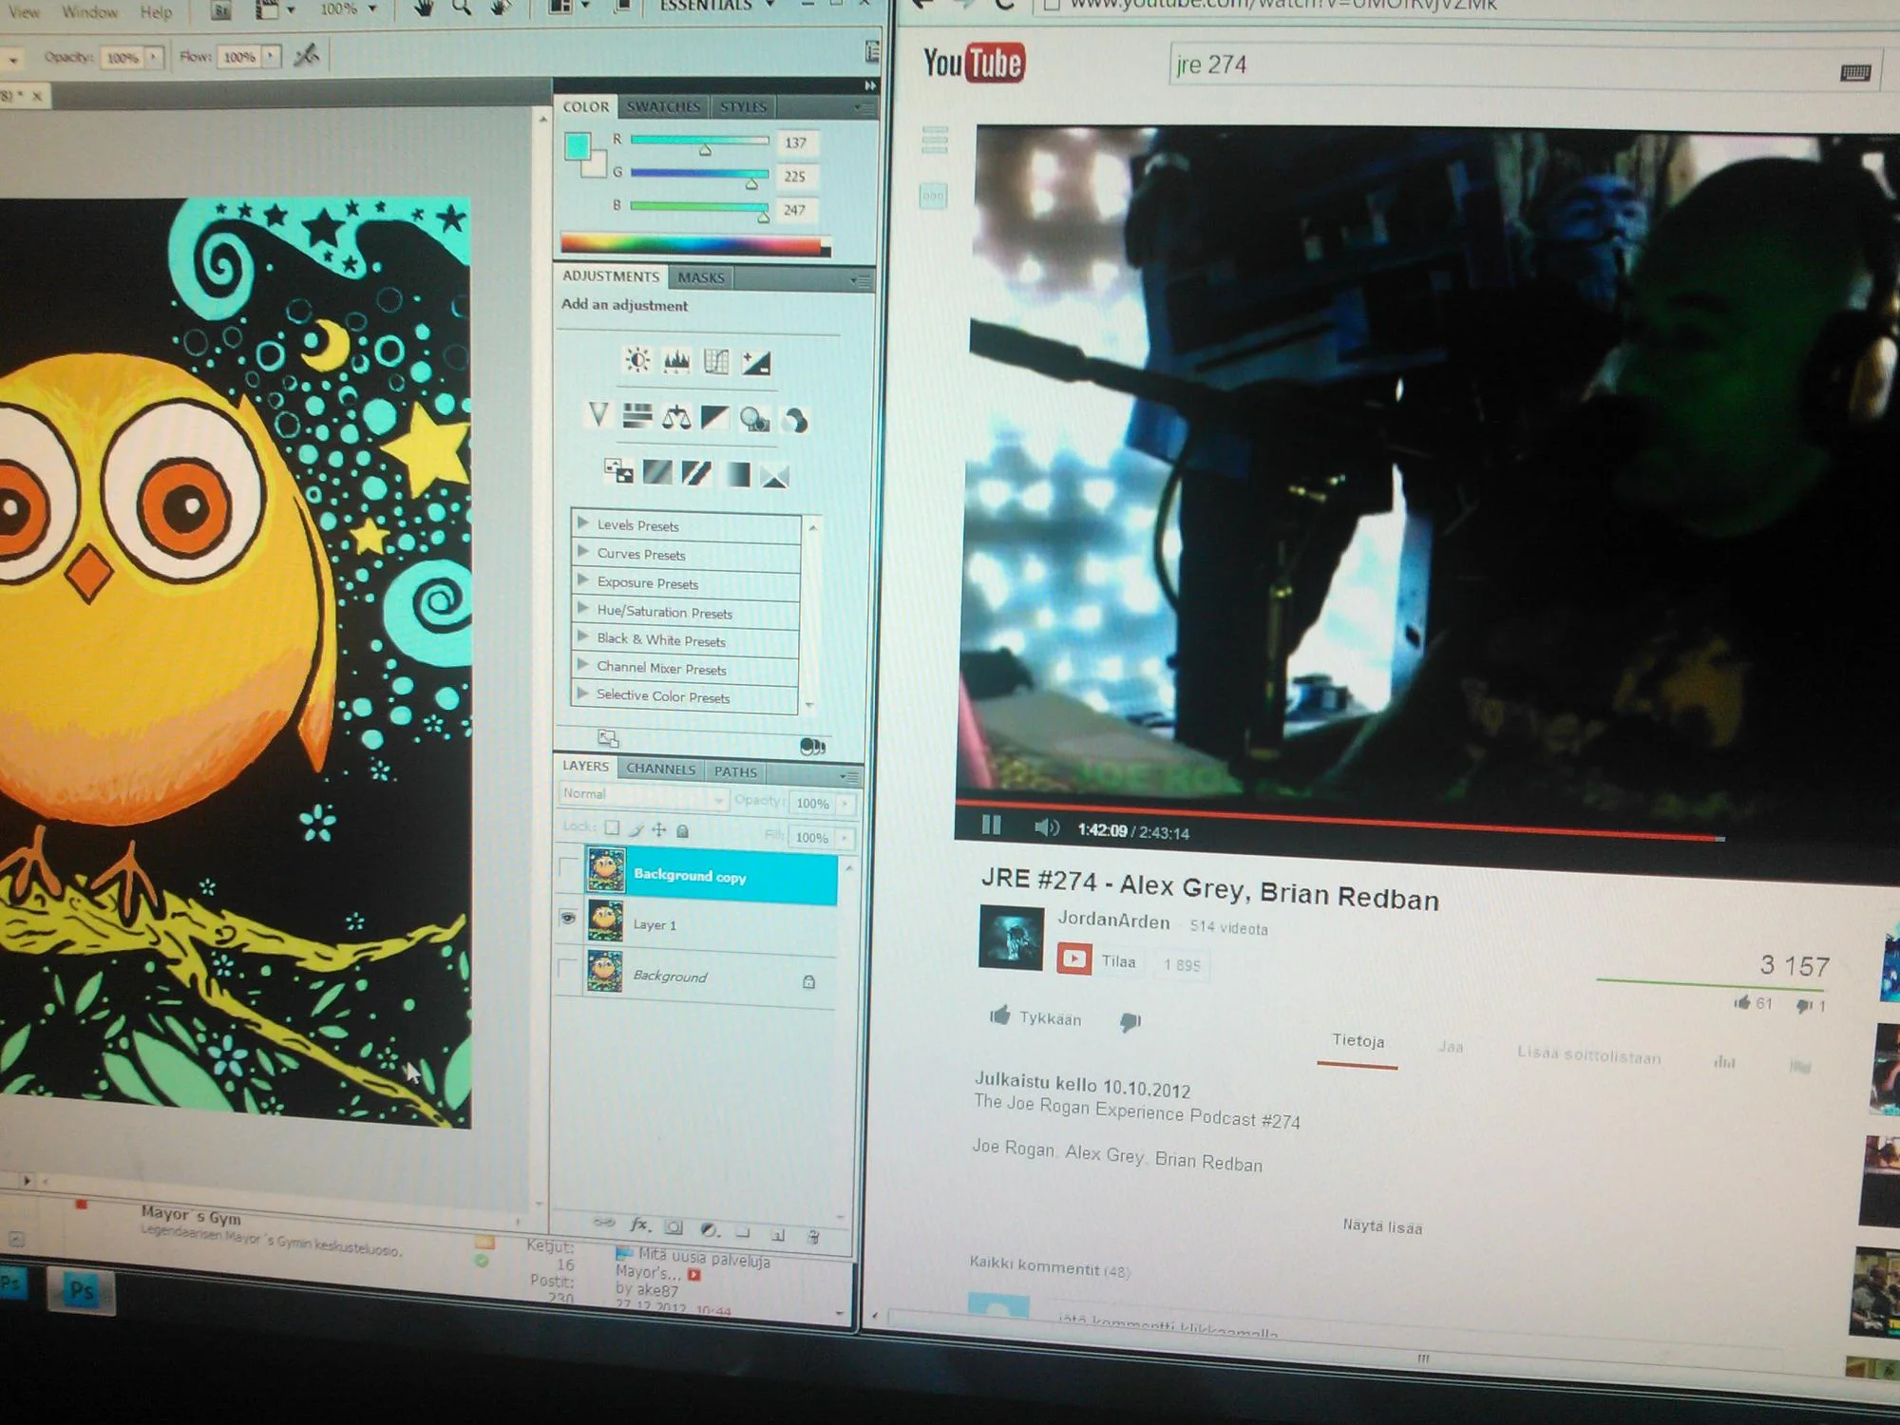
Task: Toggle visibility of the Background layer
Action: [x=567, y=968]
